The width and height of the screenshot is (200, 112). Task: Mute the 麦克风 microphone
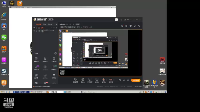point(103,80)
